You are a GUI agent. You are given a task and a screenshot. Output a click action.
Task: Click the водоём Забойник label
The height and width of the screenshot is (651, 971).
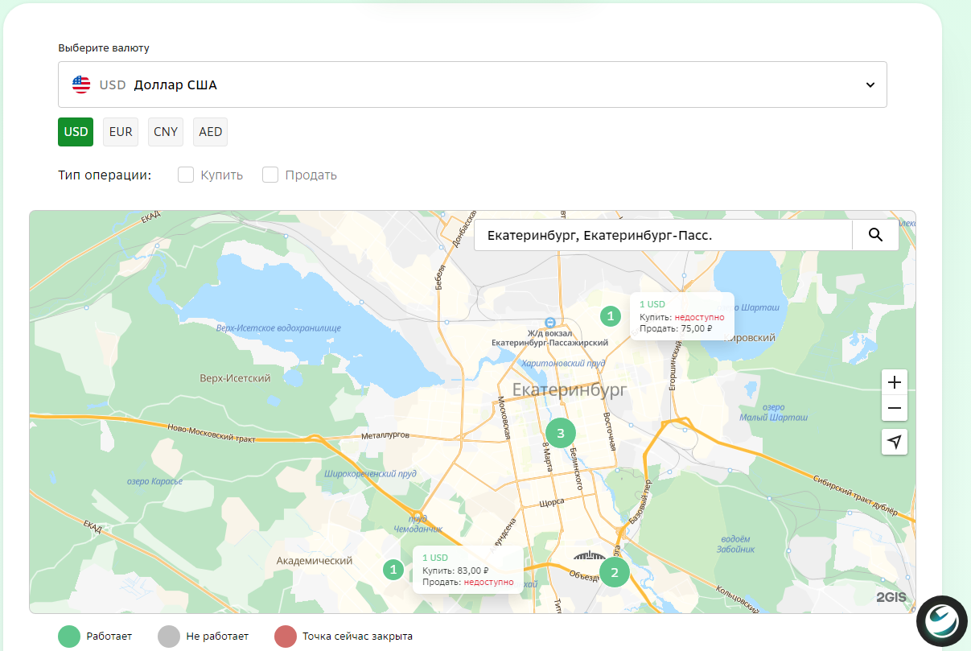point(736,544)
